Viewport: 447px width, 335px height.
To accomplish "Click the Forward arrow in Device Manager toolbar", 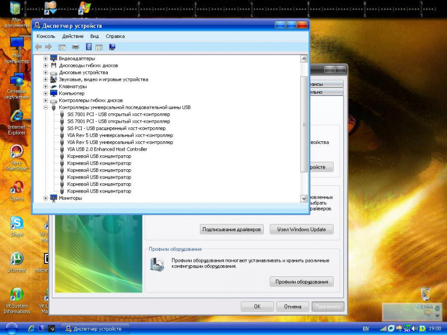I will click(49, 47).
